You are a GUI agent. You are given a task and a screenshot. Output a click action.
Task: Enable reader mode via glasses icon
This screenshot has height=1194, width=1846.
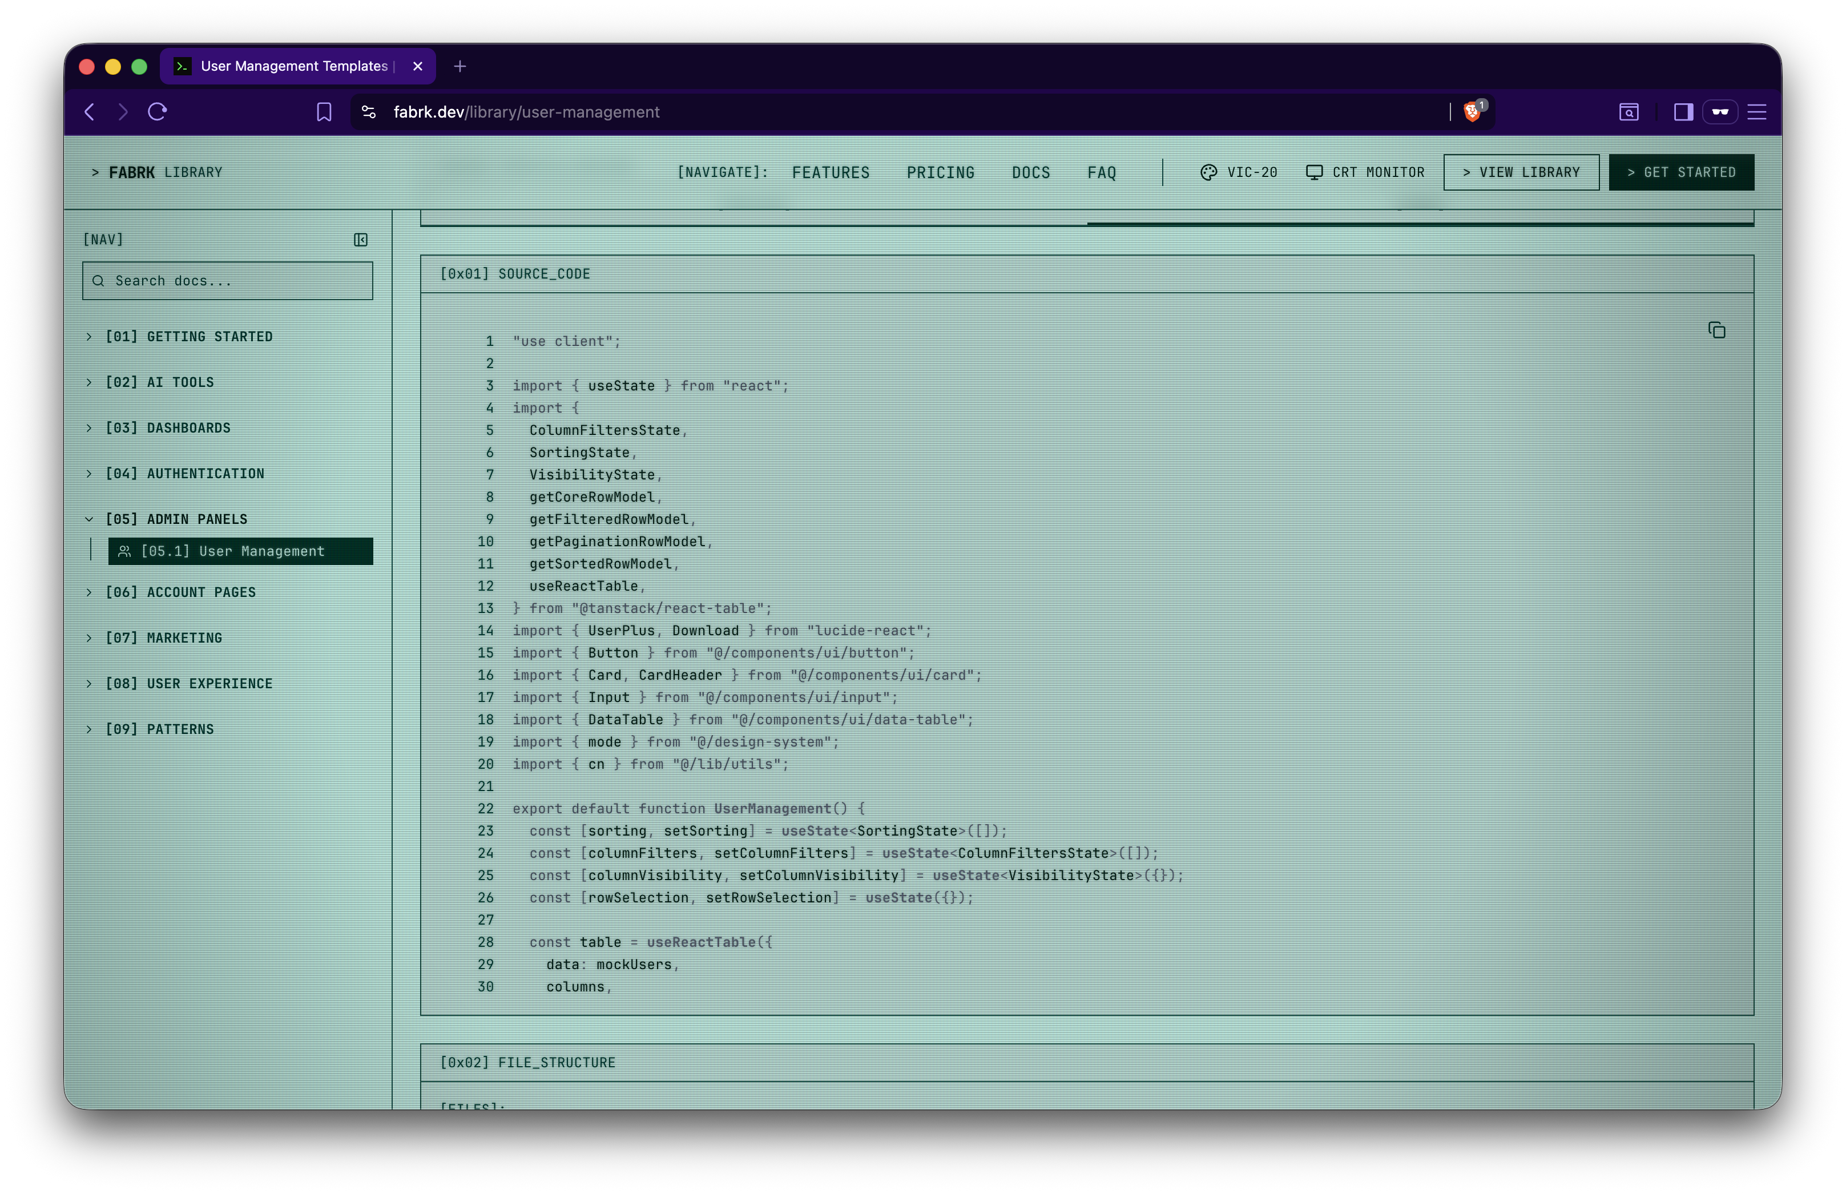(x=1720, y=112)
